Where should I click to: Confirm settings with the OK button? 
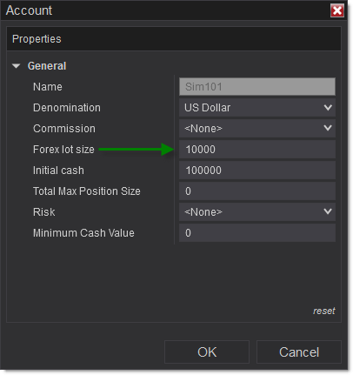pos(207,352)
